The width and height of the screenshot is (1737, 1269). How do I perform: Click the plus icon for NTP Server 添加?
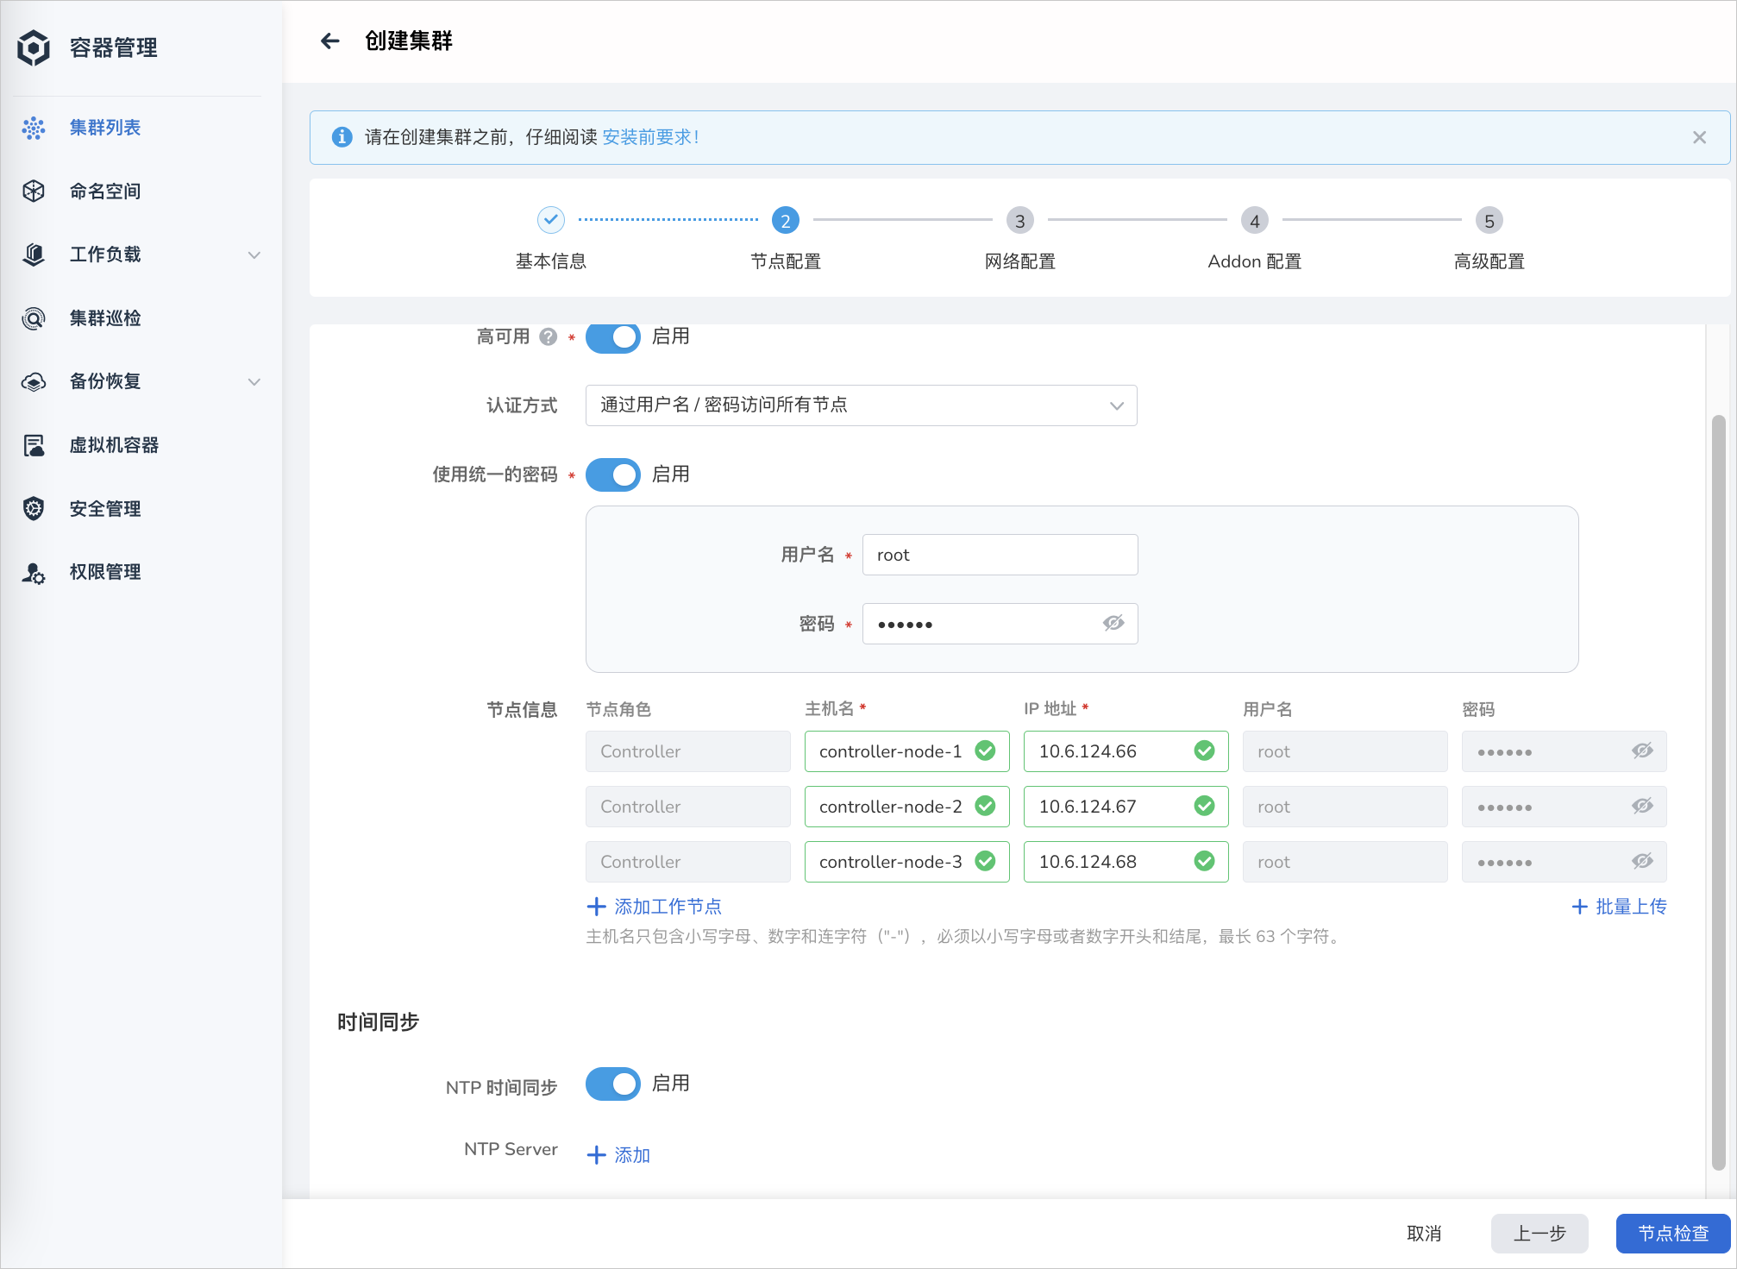[x=596, y=1155]
